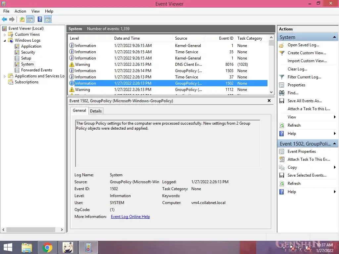
Task: Open the Action menu
Action: click(x=20, y=11)
